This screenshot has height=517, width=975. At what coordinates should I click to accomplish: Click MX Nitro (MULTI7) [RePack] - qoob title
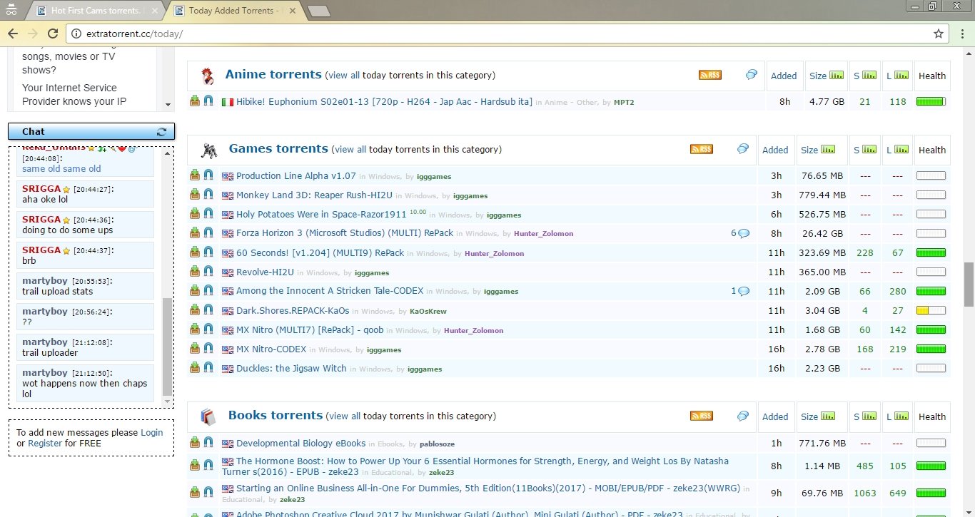(x=310, y=329)
